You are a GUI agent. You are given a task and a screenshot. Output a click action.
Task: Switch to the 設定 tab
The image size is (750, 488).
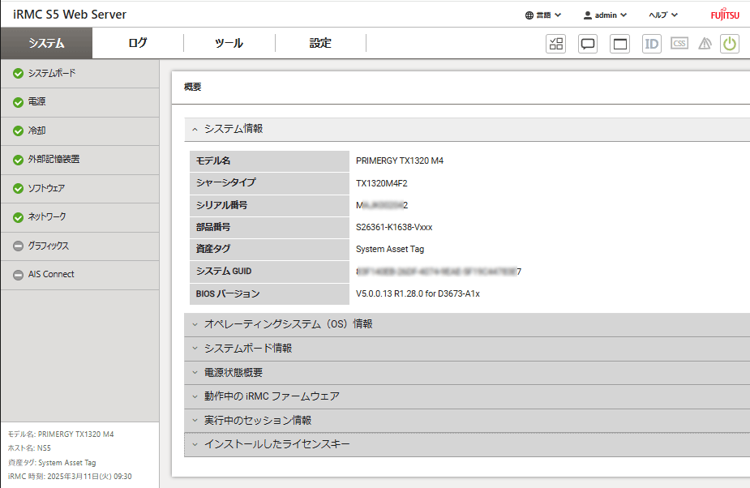coord(320,43)
